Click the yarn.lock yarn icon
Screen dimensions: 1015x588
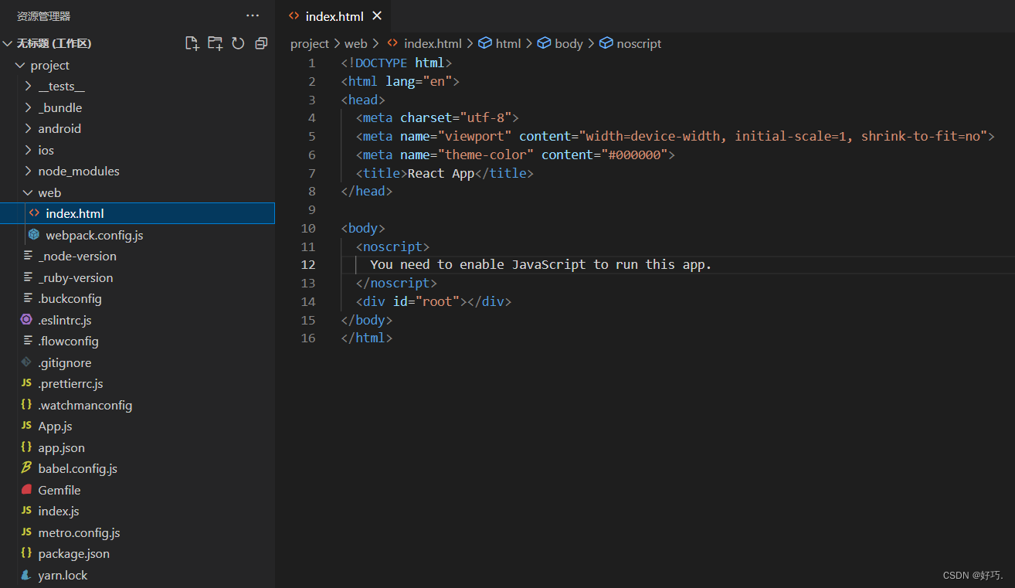pos(26,575)
